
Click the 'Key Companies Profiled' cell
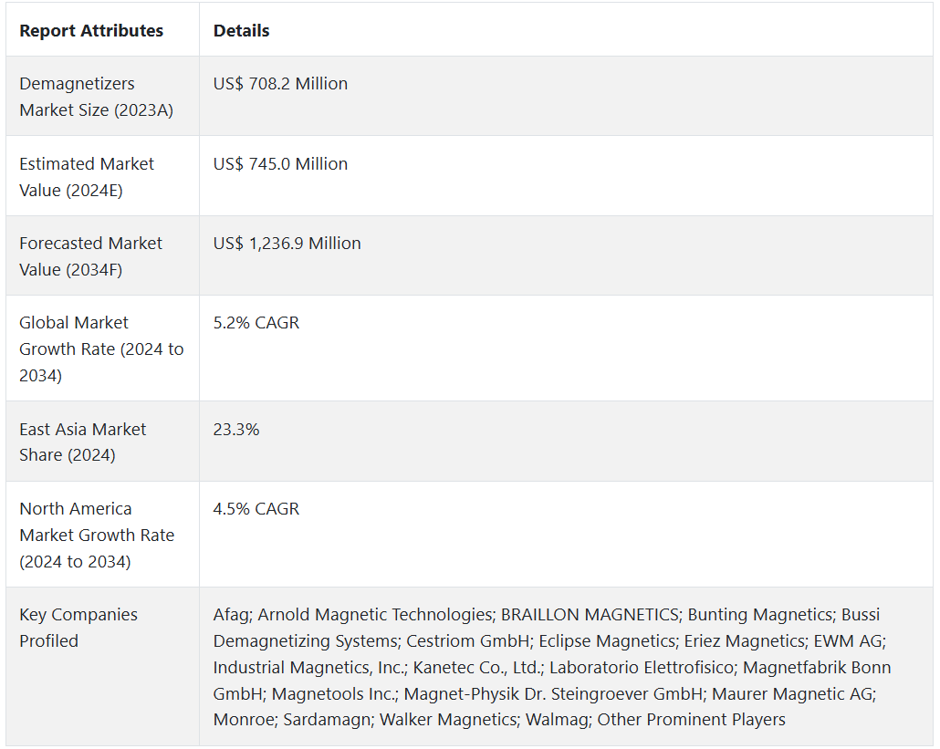[x=102, y=667]
